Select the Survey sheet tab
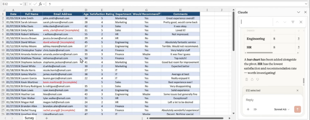This screenshot has width=310, height=120. click(29, 118)
